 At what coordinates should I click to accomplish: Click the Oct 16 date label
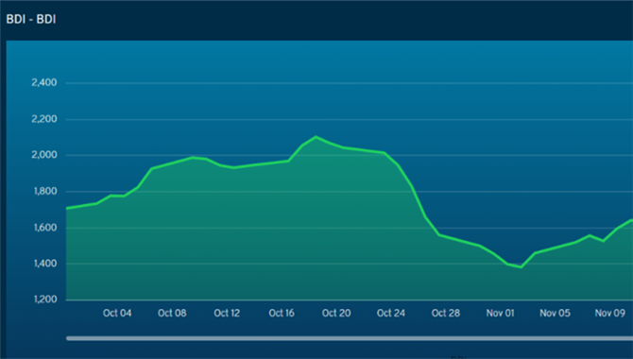(x=282, y=313)
